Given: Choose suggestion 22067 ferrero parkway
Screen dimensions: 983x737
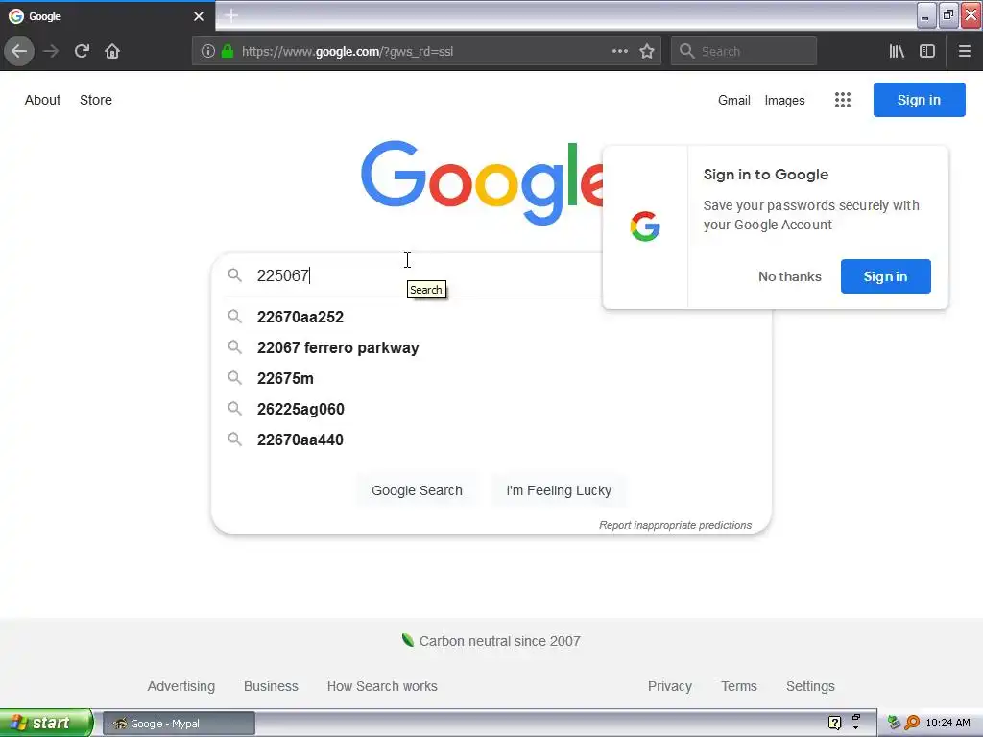Looking at the screenshot, I should click(x=338, y=347).
